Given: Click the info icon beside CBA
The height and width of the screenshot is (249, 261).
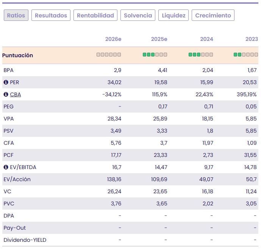Looking at the screenshot, I should coord(6,94).
